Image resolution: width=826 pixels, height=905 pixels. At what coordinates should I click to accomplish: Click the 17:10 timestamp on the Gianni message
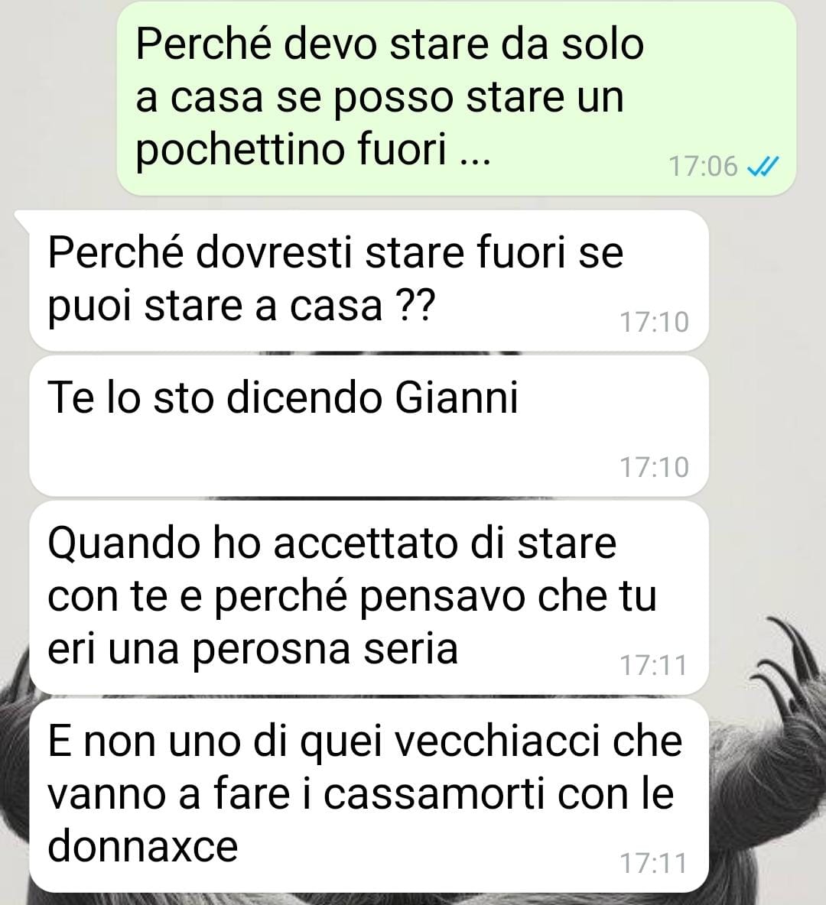pos(654,467)
